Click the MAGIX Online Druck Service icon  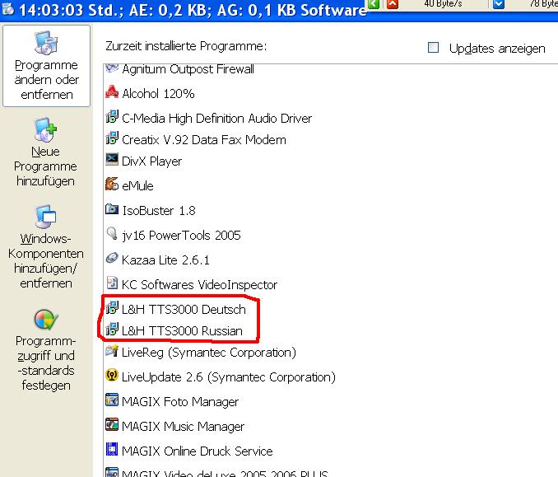click(112, 449)
